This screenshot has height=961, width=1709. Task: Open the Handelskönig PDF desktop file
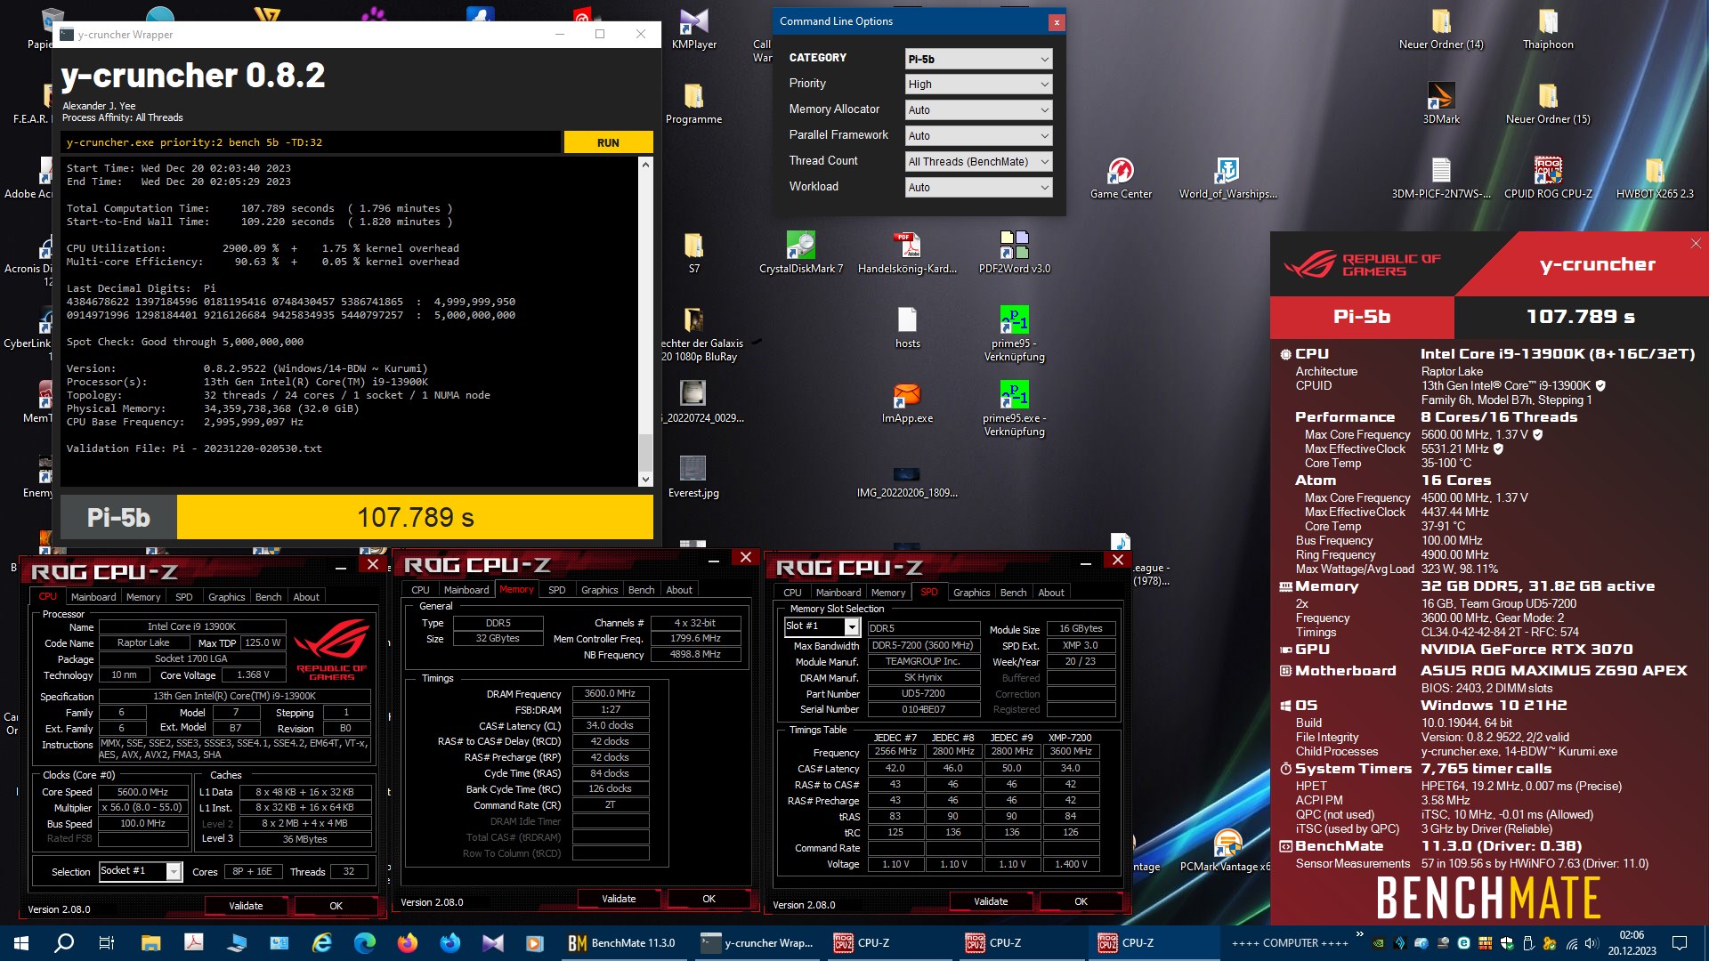[x=907, y=253]
